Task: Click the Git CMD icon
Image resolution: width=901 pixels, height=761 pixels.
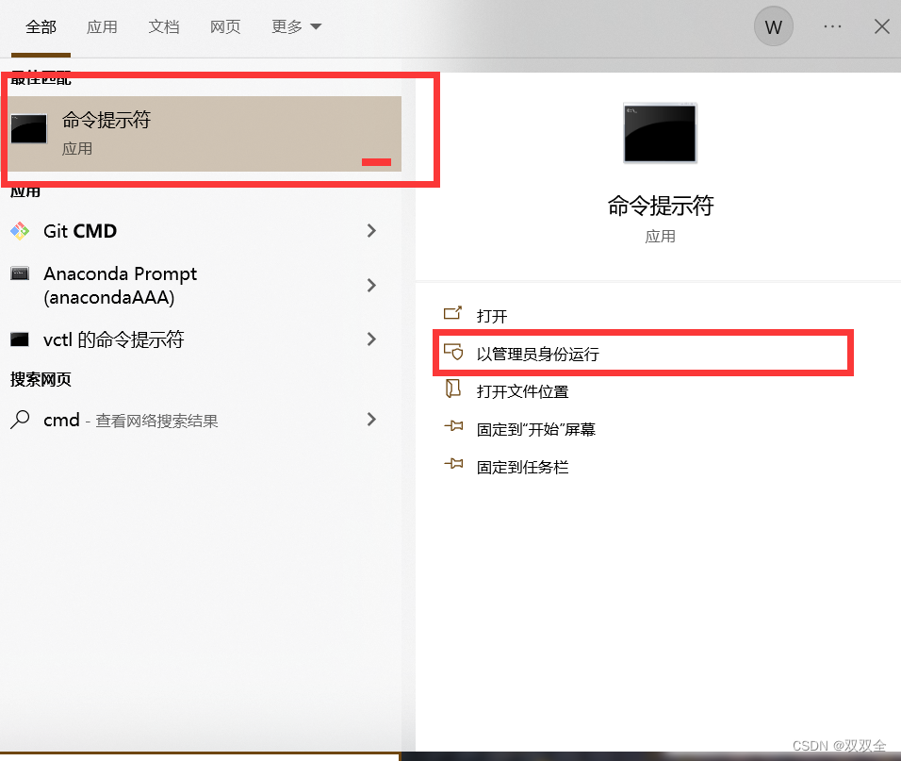Action: click(20, 231)
